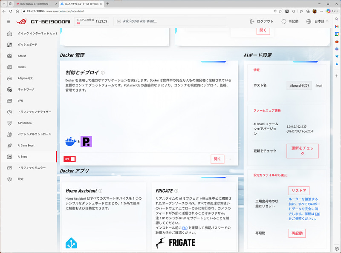Image resolution: width=341 pixels, height=253 pixels.
Task: Open FAQ link in factory reset note
Action: [x=318, y=214]
